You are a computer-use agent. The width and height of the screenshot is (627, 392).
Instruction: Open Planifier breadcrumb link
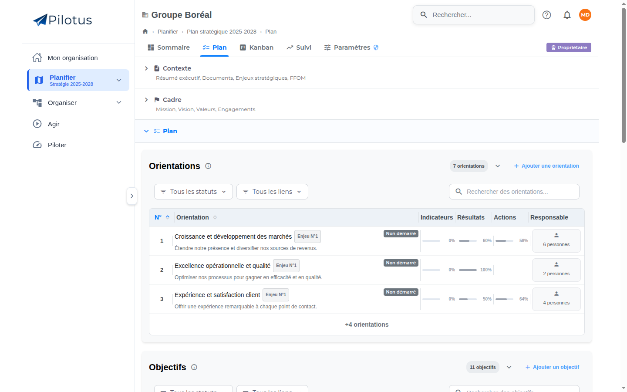pos(168,32)
